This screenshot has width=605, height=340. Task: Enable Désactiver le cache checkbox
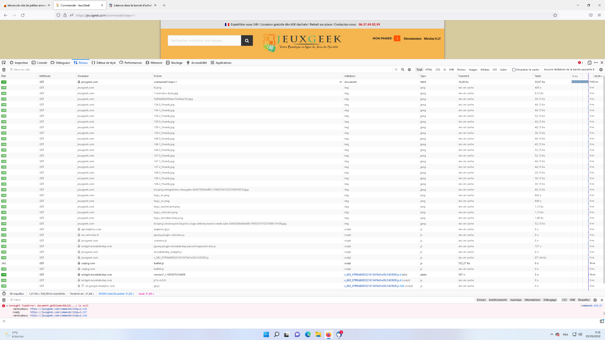(514, 70)
